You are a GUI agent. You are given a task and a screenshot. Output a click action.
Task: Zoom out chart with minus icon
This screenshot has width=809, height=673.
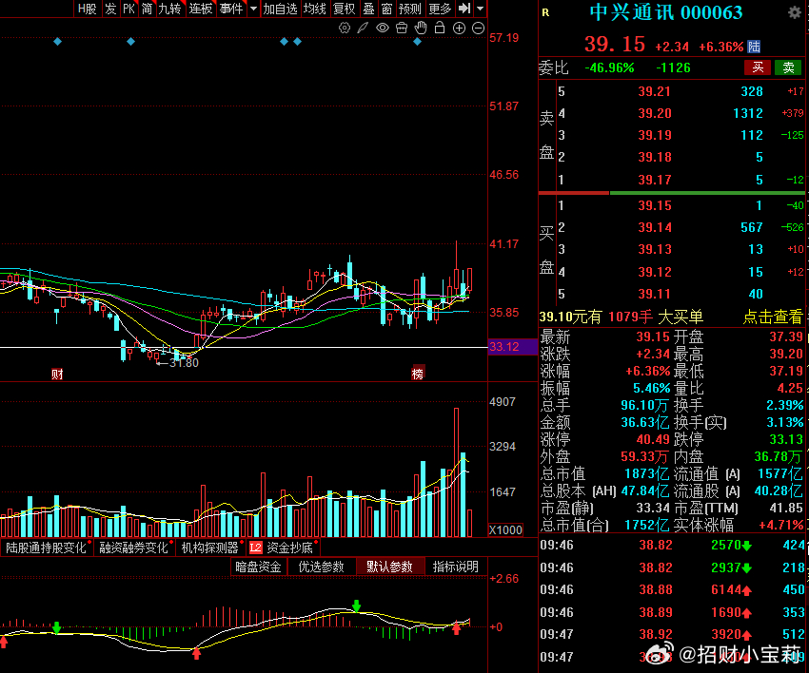pyautogui.click(x=479, y=29)
